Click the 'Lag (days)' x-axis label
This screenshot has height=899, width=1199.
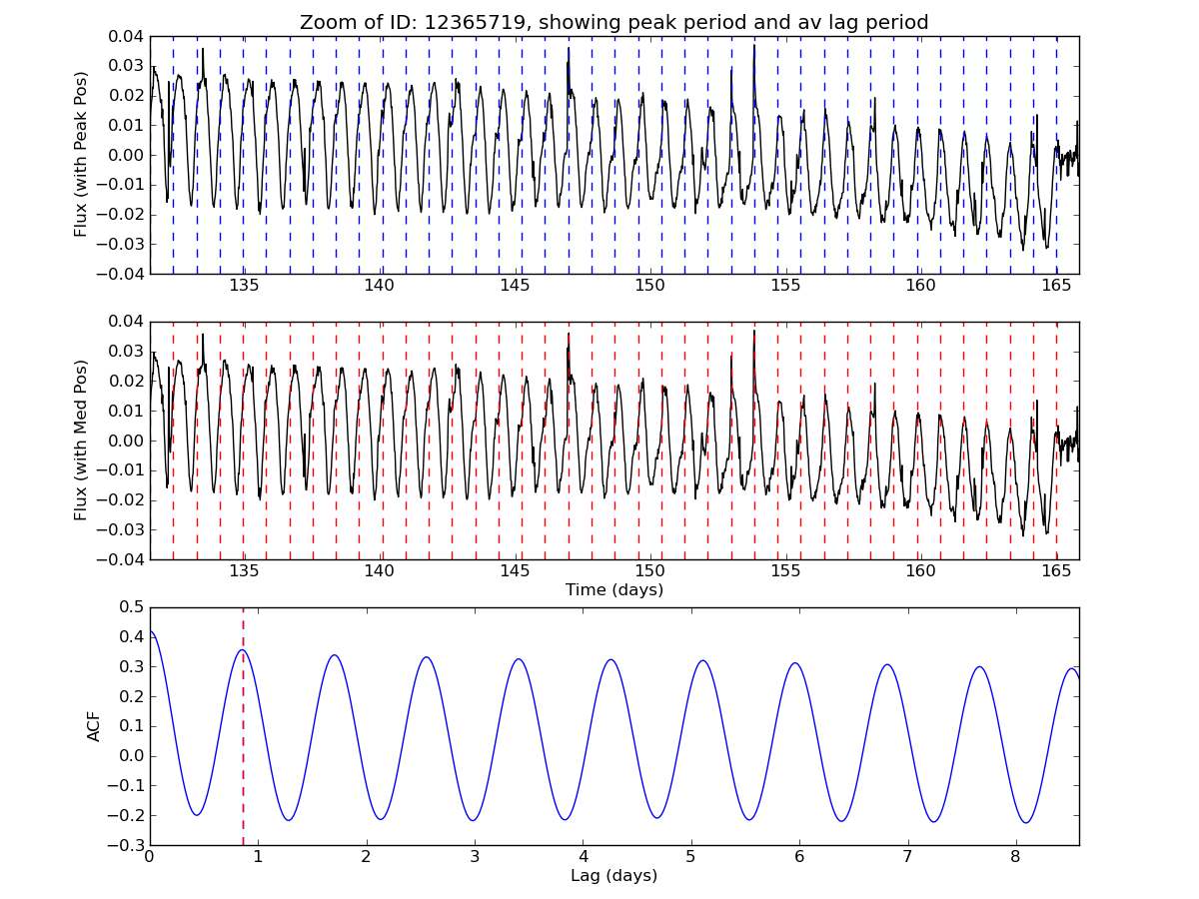click(x=613, y=876)
